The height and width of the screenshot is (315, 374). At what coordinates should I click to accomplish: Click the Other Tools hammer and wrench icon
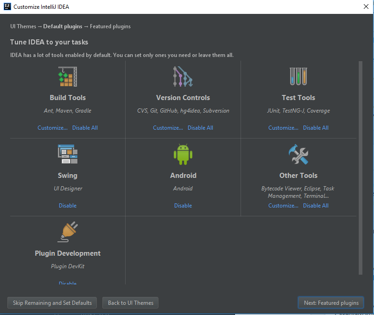[x=298, y=154]
